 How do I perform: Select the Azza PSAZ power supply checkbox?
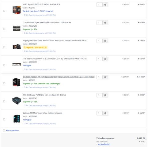pos(4,101)
